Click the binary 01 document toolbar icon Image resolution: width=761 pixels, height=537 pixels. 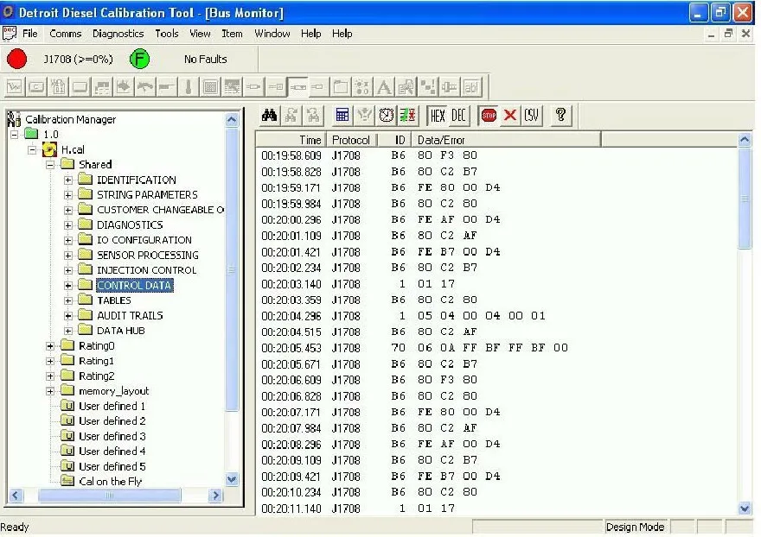58,87
